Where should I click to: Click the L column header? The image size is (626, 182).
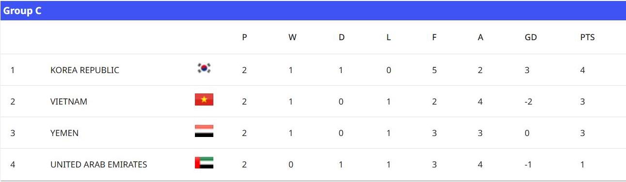click(x=388, y=37)
